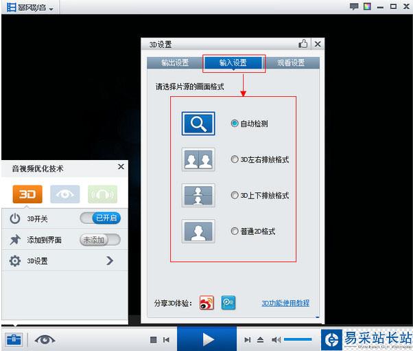Select the 普通2D格式 radio button
This screenshot has height=351, width=413.
(235, 231)
